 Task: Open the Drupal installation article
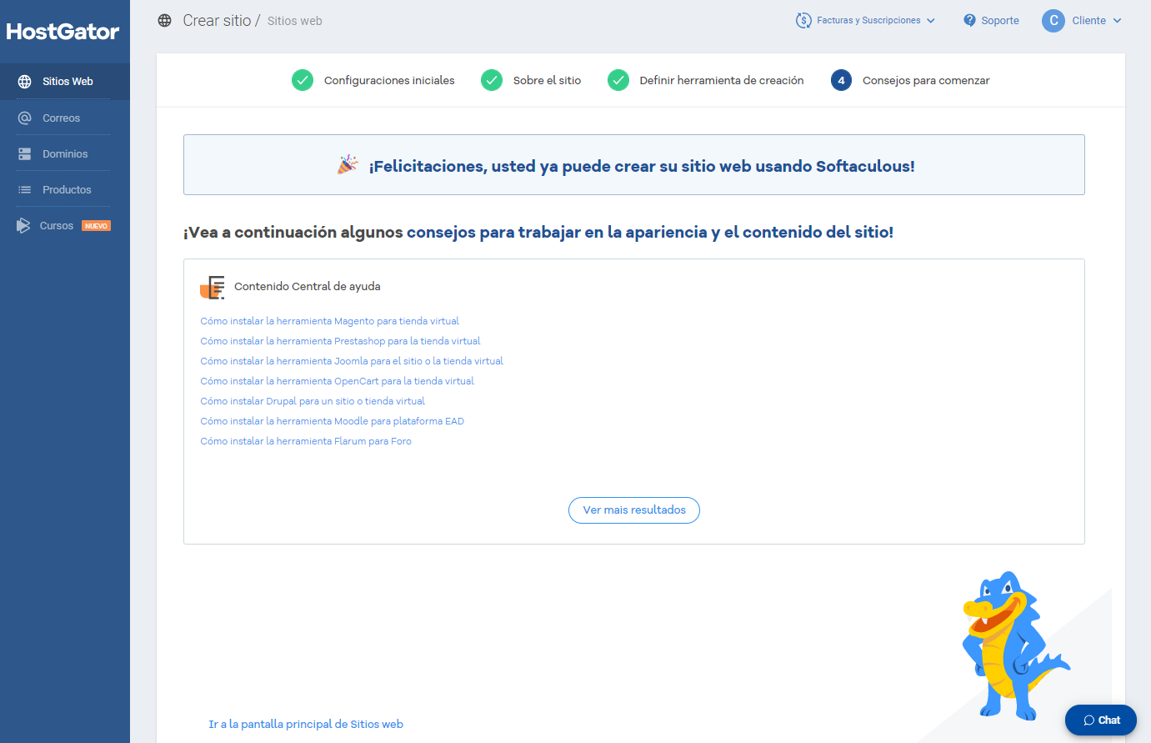click(313, 401)
